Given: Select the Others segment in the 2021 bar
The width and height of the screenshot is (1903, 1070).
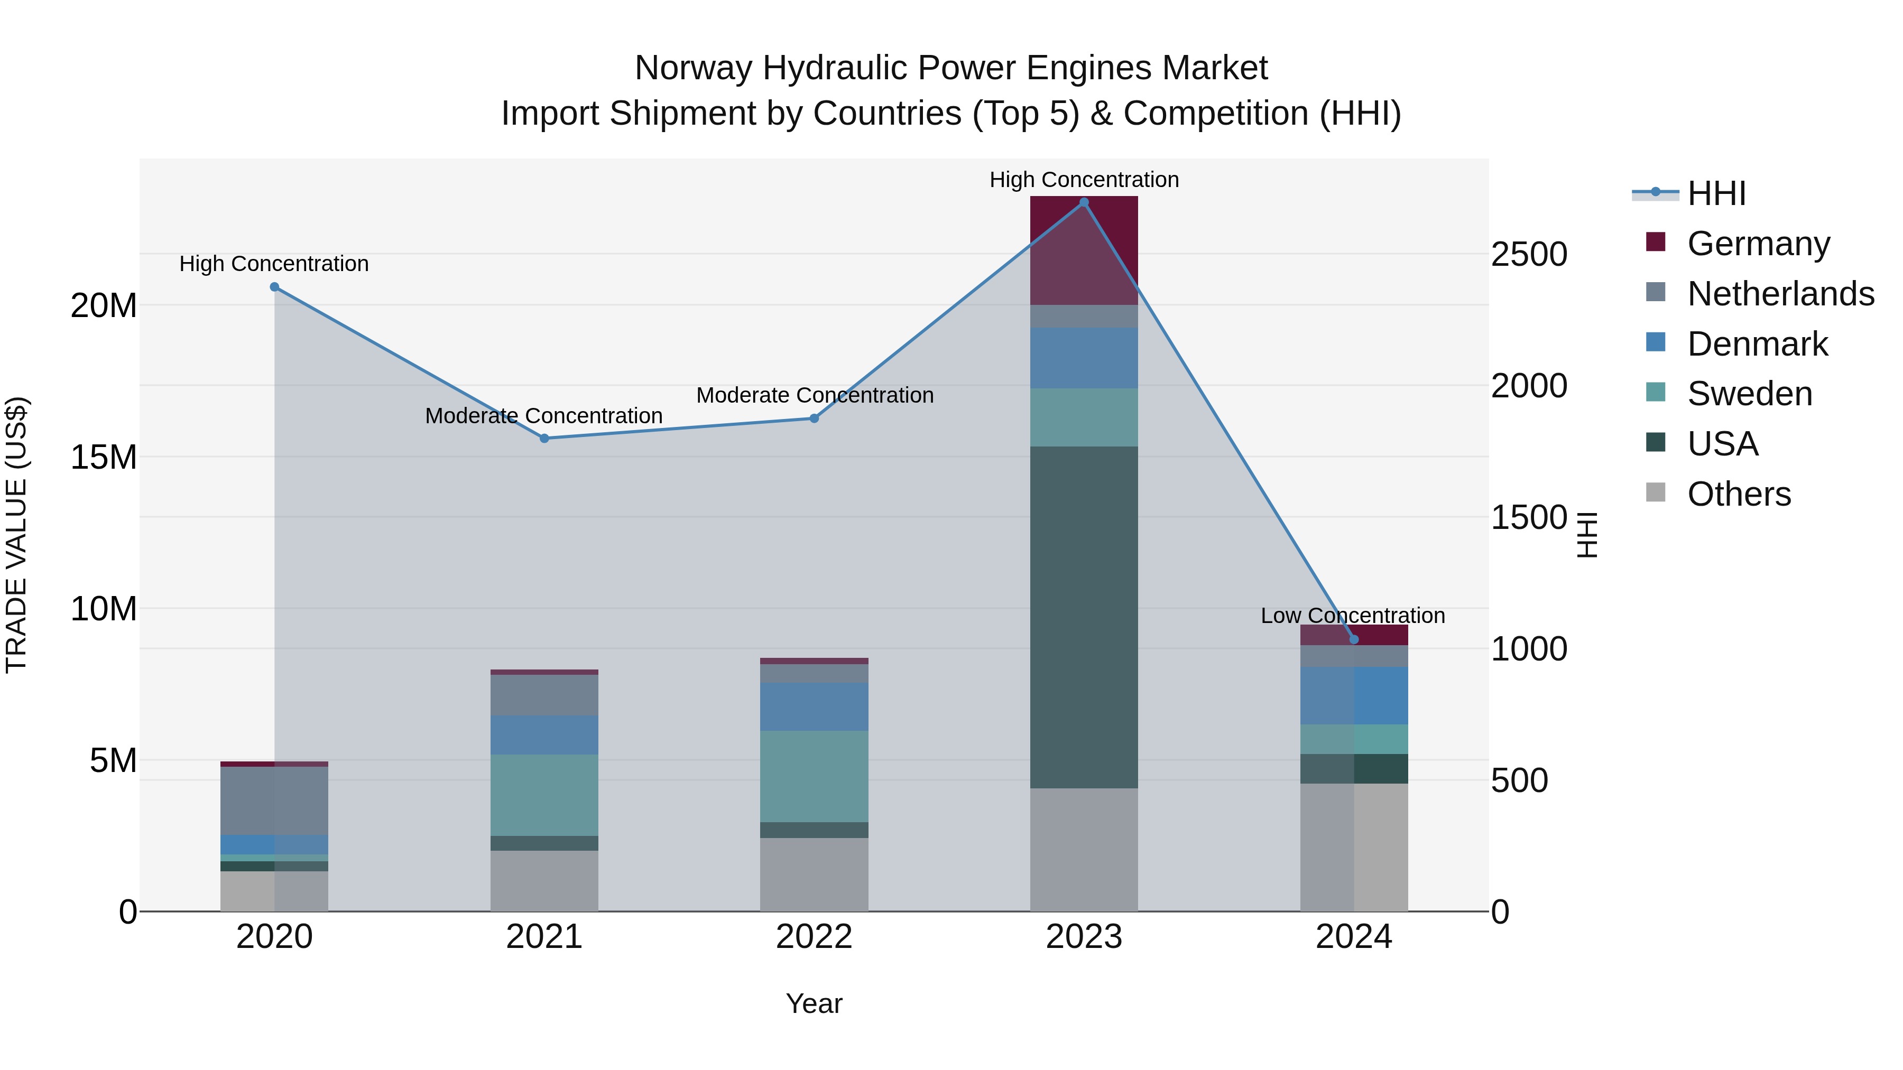Looking at the screenshot, I should click(x=544, y=881).
